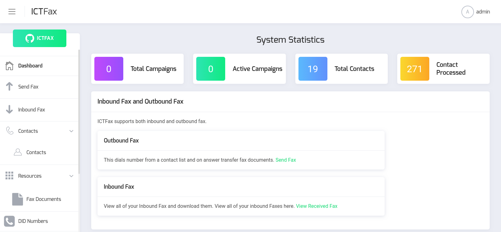Click the Contacts phone handset icon
The image size is (501, 232).
(10, 131)
